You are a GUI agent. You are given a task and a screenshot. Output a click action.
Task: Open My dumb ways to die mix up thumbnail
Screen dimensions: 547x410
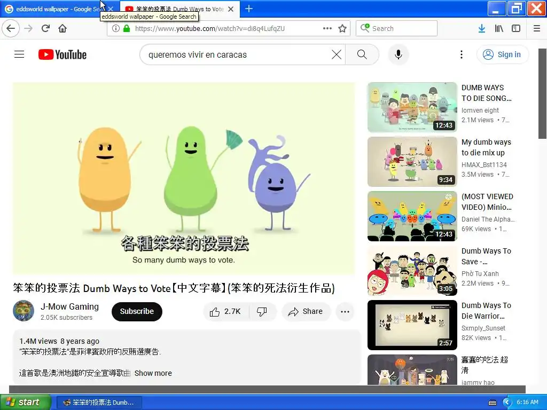tap(412, 161)
